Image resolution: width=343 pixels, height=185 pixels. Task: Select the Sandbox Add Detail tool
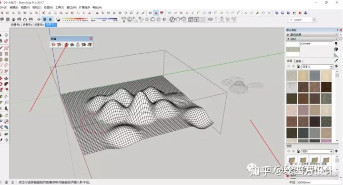[x=83, y=45]
